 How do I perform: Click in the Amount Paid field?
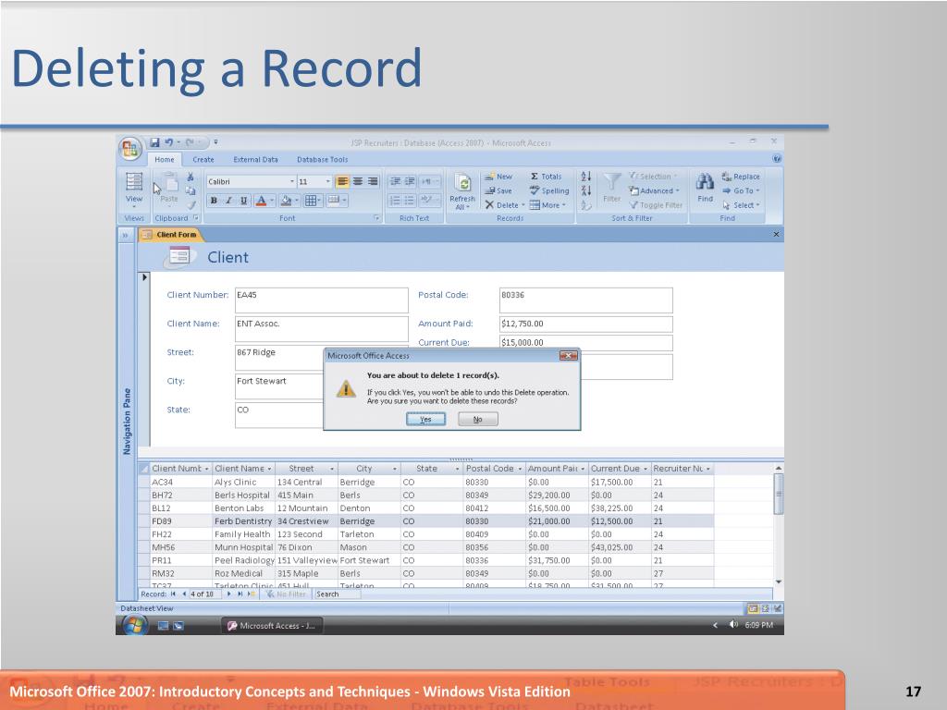(585, 324)
